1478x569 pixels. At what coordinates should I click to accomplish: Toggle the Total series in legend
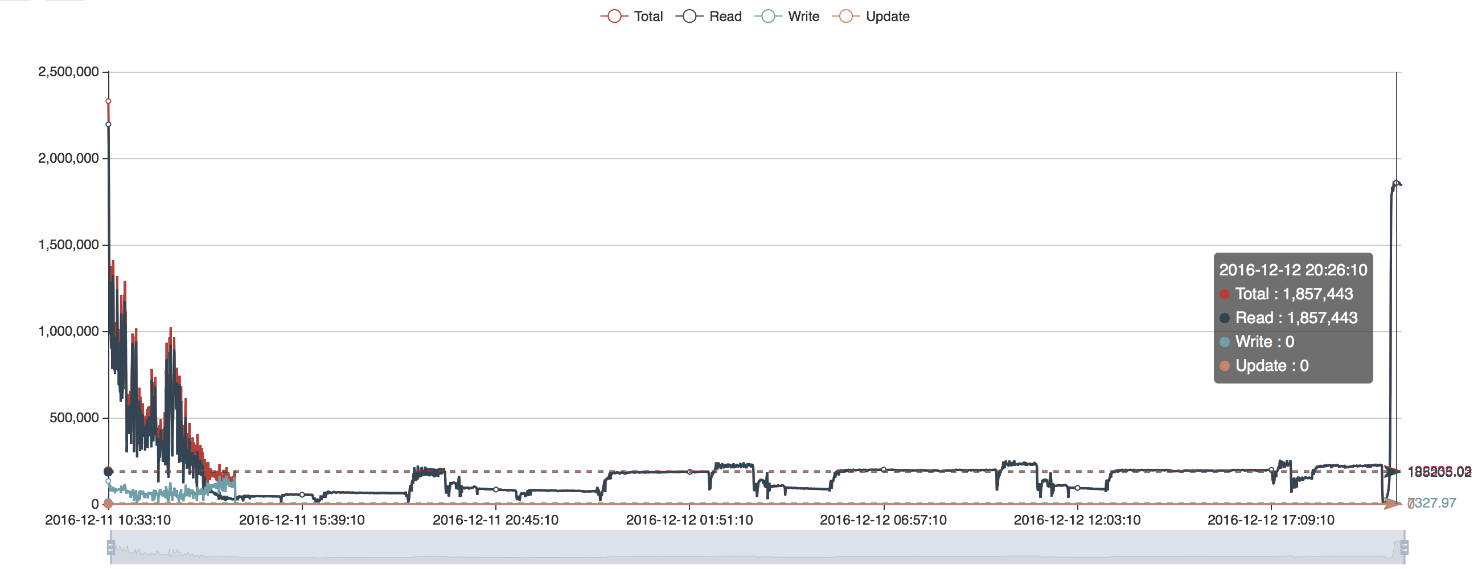click(632, 16)
